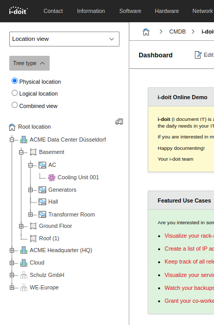
Task: Open the Software menu
Action: click(x=130, y=11)
